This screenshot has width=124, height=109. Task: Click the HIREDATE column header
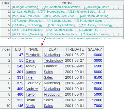pos(75,49)
